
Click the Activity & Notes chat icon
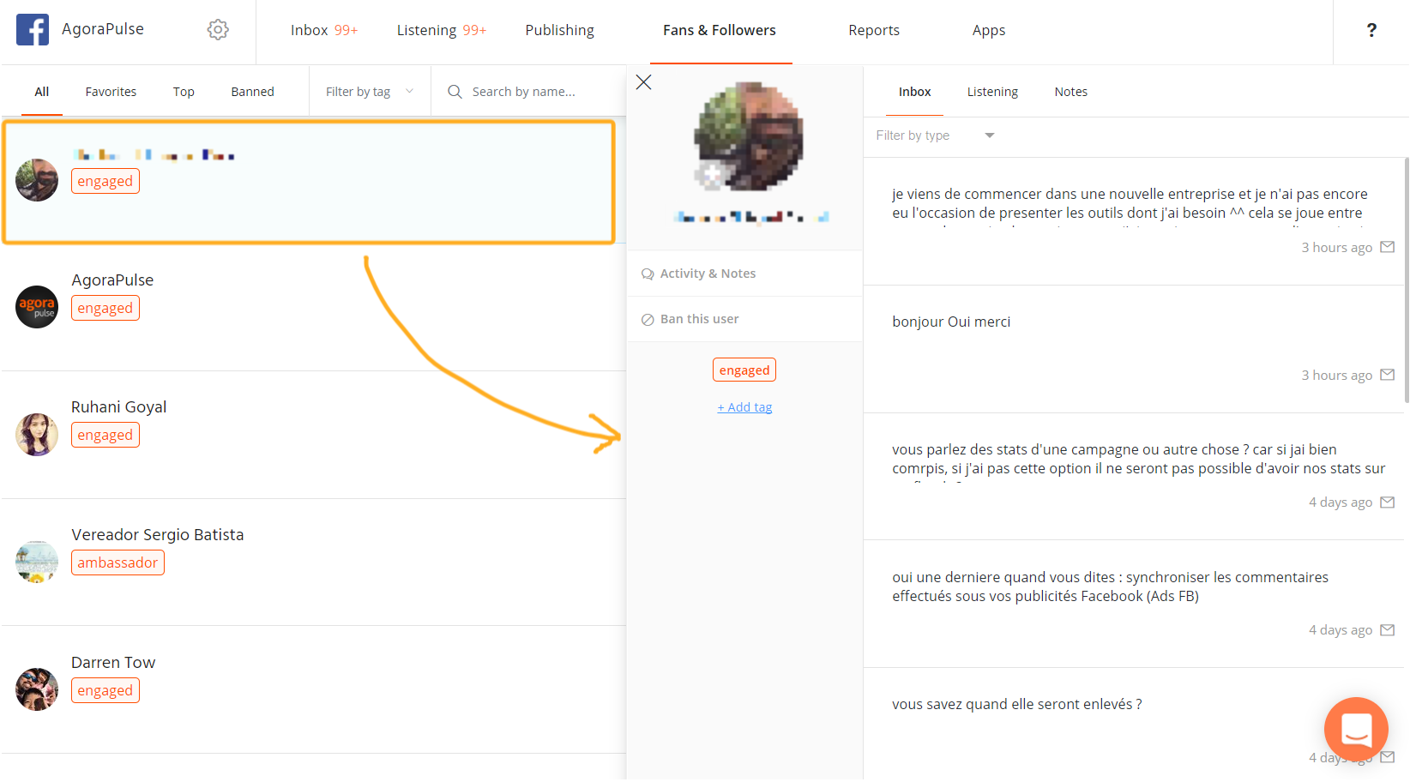[648, 274]
